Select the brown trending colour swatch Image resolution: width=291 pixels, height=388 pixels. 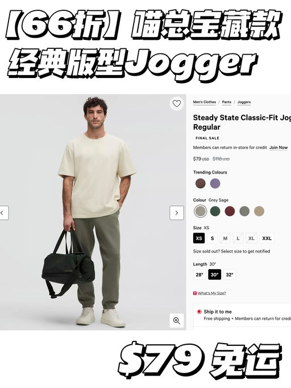point(201,184)
